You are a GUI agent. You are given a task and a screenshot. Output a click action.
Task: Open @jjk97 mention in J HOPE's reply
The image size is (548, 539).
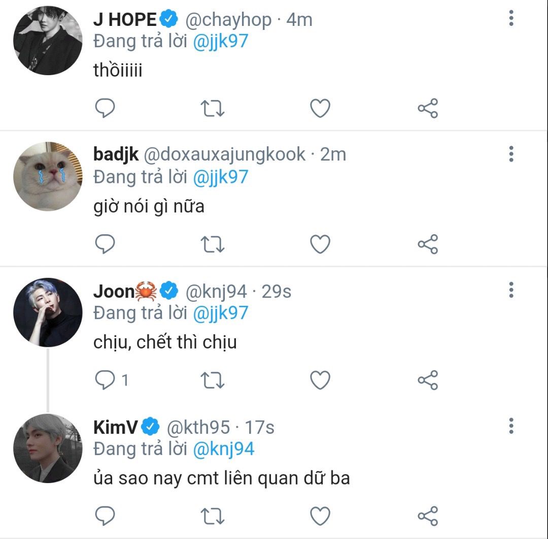click(221, 41)
